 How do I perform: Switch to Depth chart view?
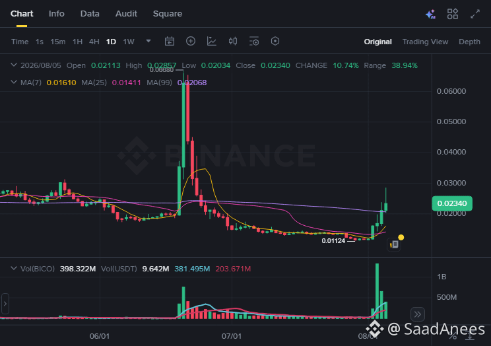[469, 42]
